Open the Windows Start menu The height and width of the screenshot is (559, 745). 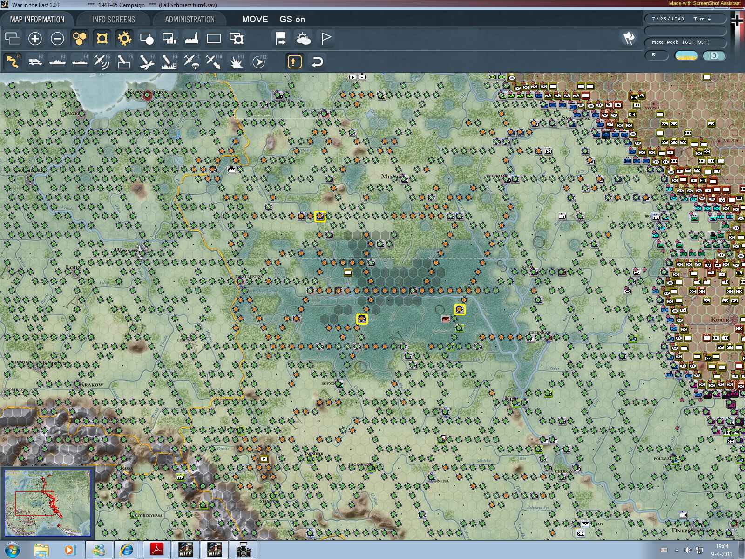pyautogui.click(x=13, y=550)
